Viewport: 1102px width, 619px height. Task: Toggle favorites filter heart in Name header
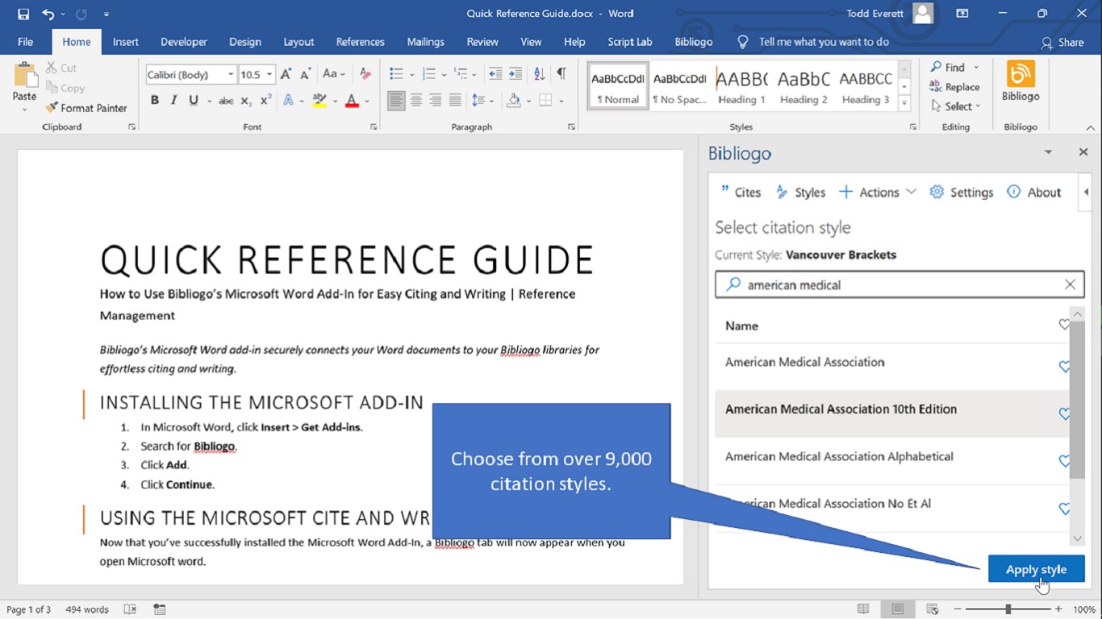coord(1064,325)
